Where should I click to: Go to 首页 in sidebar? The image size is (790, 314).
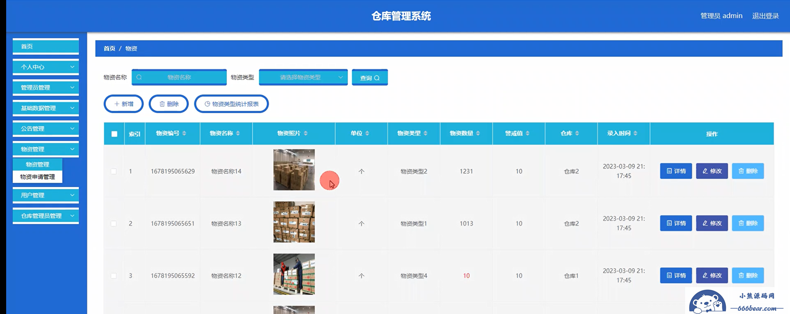pos(46,46)
